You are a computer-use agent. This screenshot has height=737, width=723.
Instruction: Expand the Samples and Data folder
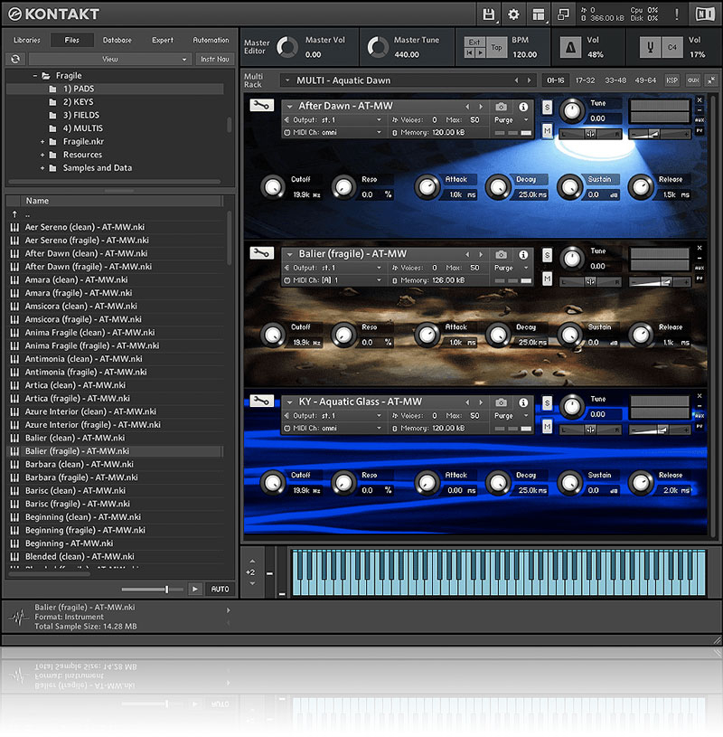coord(42,168)
